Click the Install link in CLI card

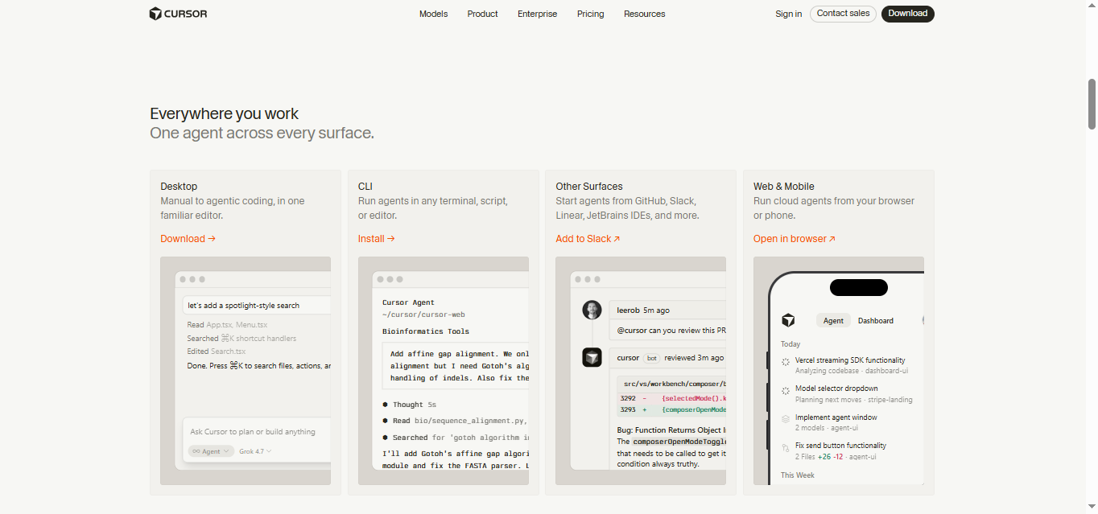376,239
